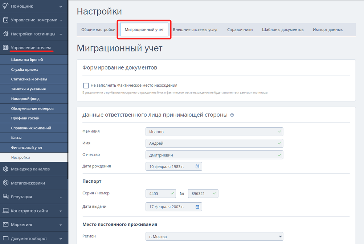Click passport number field 896321
This screenshot has width=364, height=244.
(x=203, y=194)
